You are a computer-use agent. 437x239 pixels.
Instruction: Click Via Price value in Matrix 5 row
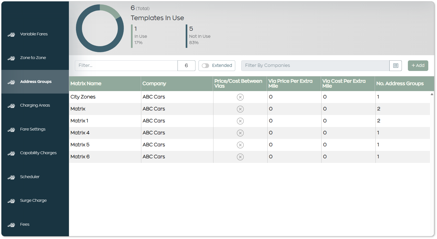[271, 145]
